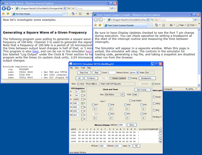Click zoom magnifier icon in Output Compare status bar
Screen dimensions: 202x155
187,89
